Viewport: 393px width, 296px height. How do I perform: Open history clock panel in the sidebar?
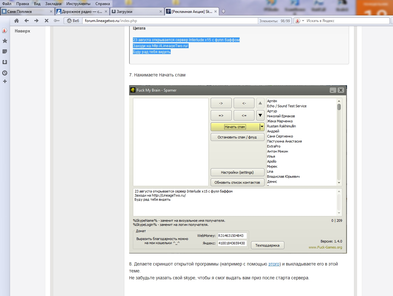coord(5,73)
